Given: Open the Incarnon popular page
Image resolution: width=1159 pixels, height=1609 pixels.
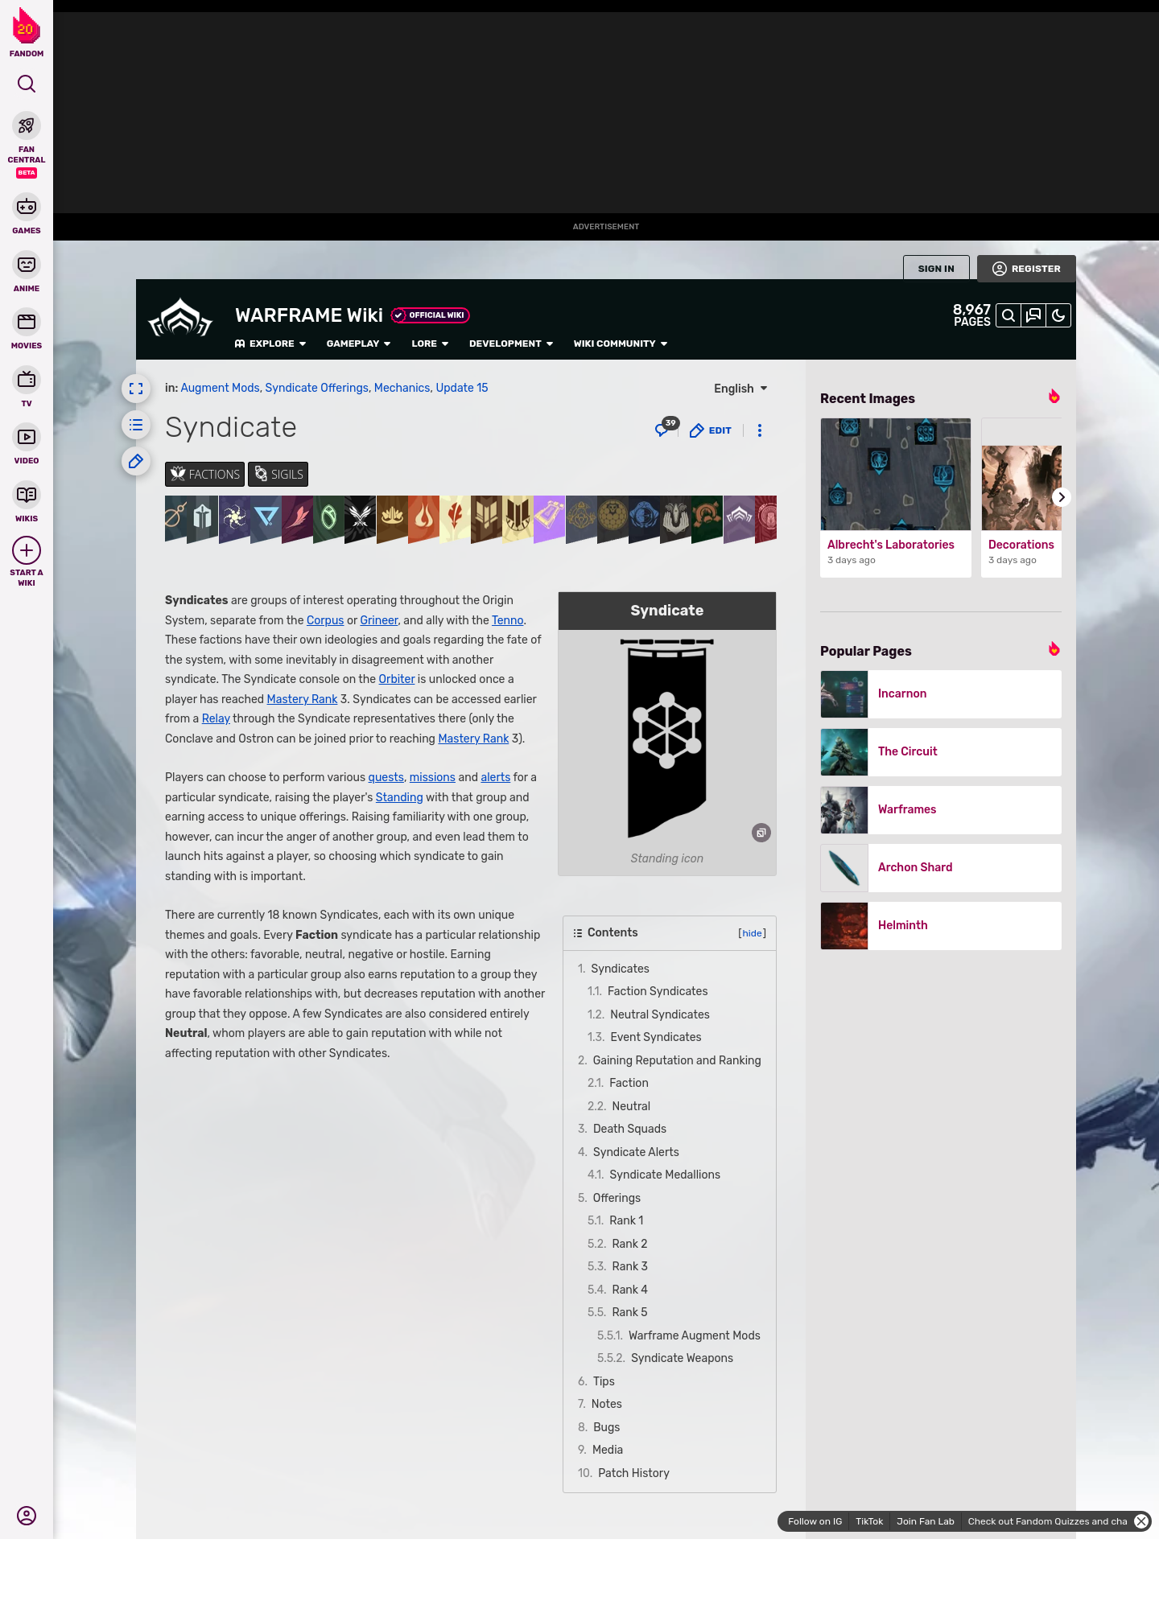Looking at the screenshot, I should click(941, 694).
